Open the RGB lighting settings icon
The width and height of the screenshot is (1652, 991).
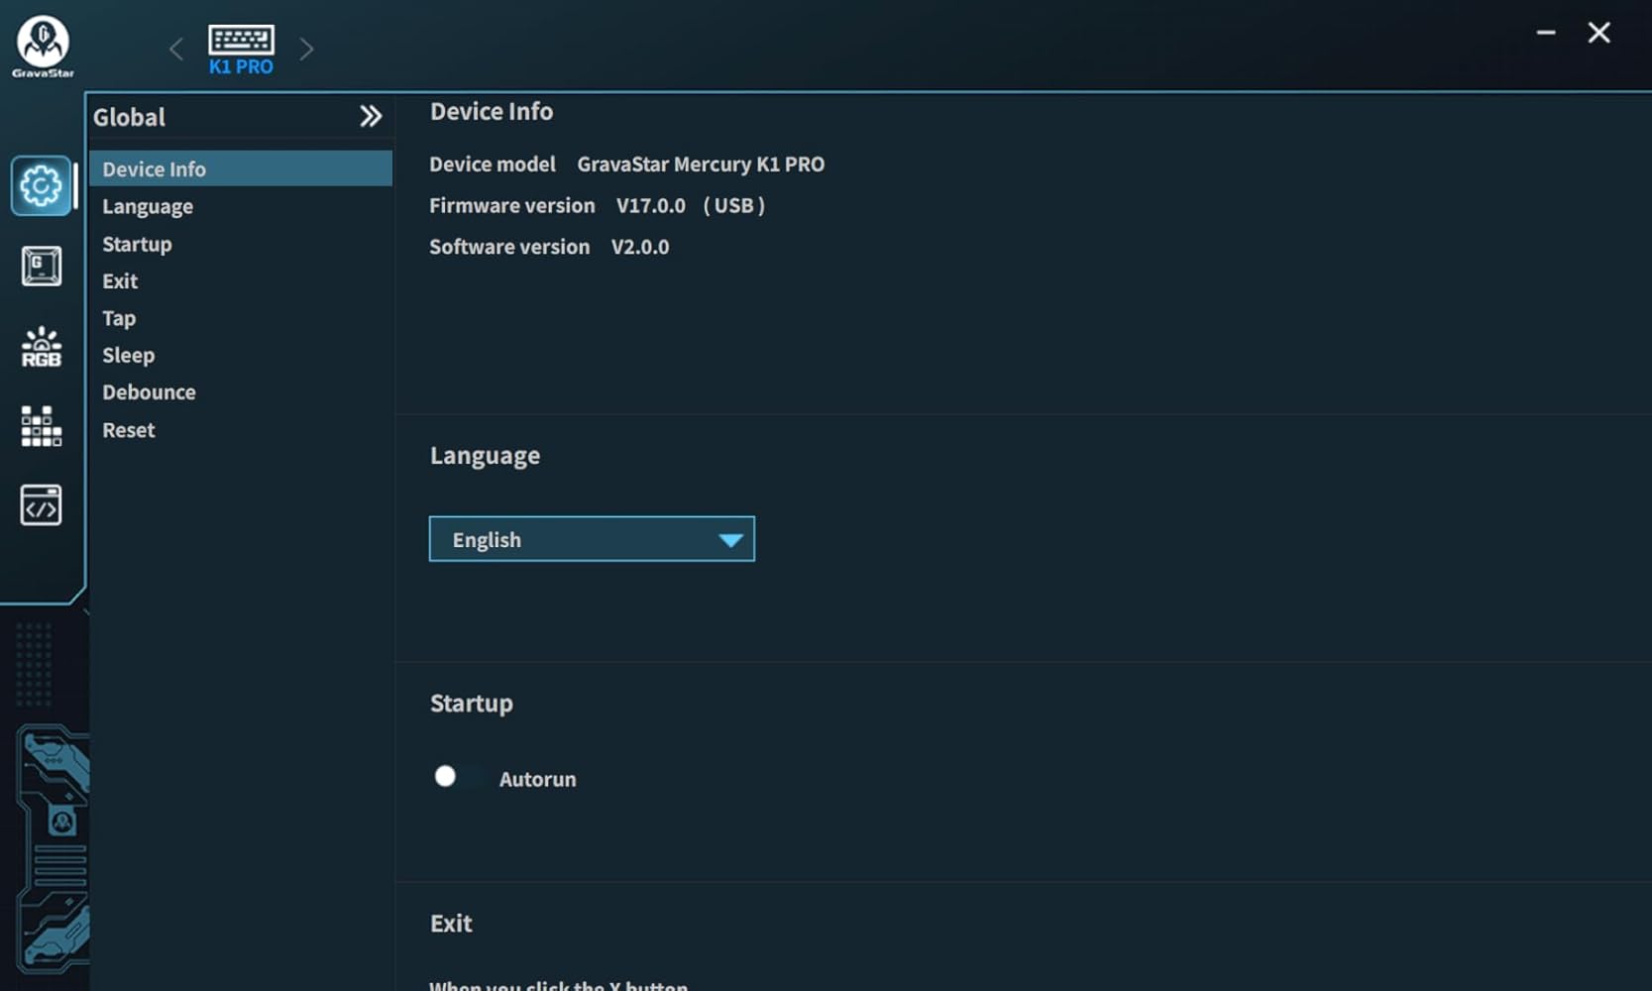(x=41, y=347)
